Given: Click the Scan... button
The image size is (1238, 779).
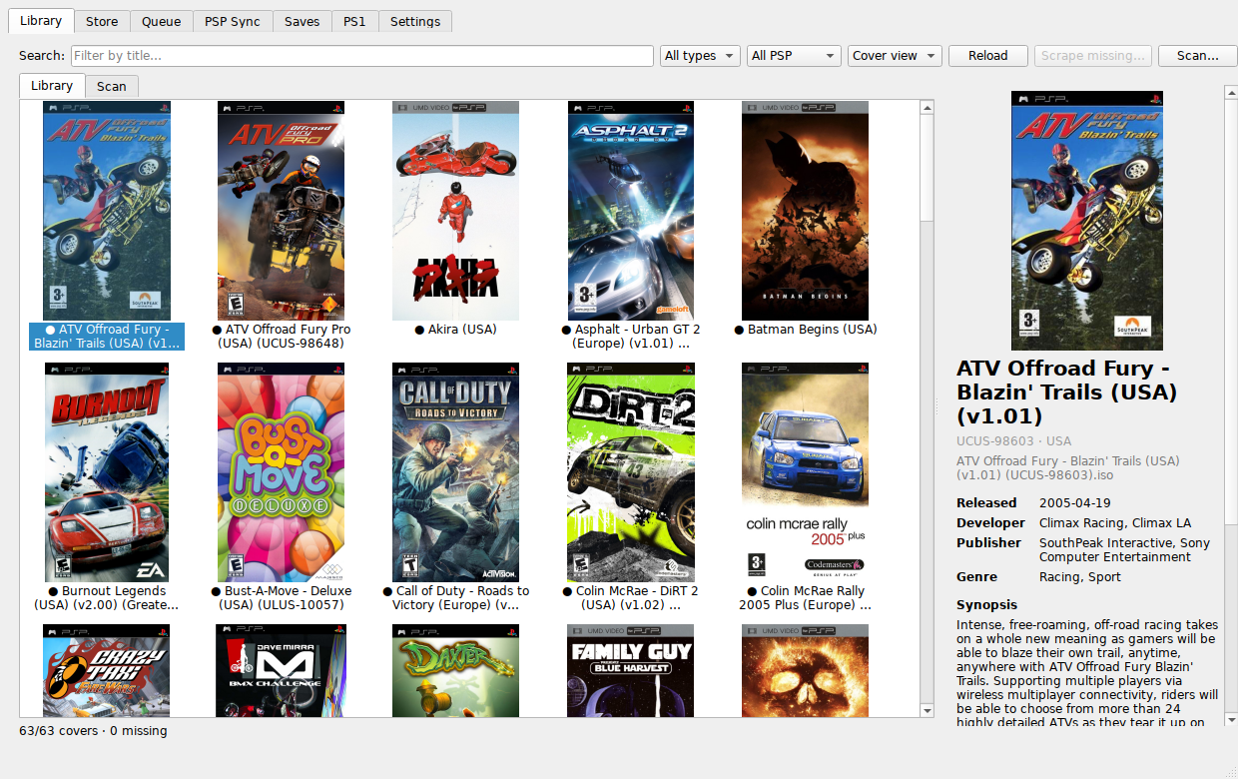Looking at the screenshot, I should tap(1197, 56).
